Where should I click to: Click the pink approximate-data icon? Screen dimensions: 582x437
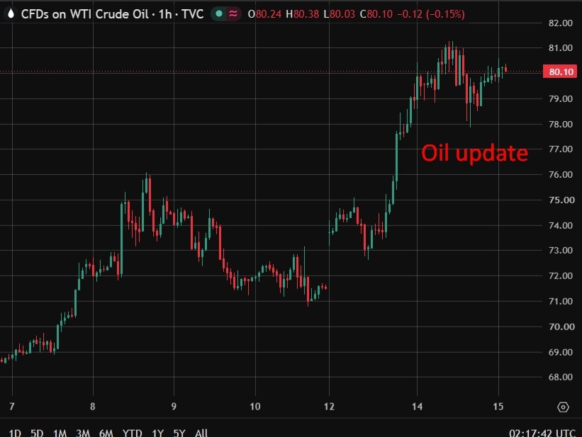pyautogui.click(x=233, y=14)
